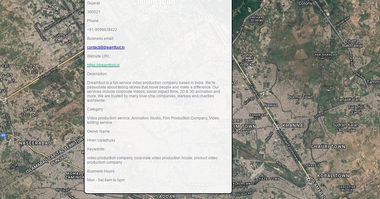Image resolution: width=380 pixels, height=199 pixels.
Task: Click the 'Description:' label
Action: click(x=97, y=74)
